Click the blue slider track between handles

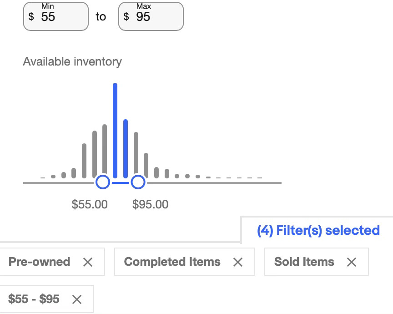[x=120, y=183]
